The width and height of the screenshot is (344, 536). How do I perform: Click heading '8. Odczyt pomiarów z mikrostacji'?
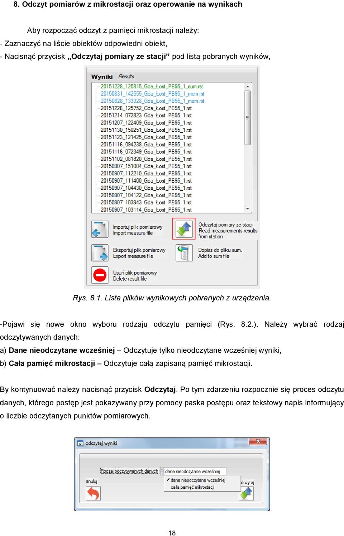(128, 4)
